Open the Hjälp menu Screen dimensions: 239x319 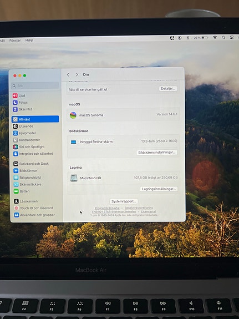[x=29, y=40]
